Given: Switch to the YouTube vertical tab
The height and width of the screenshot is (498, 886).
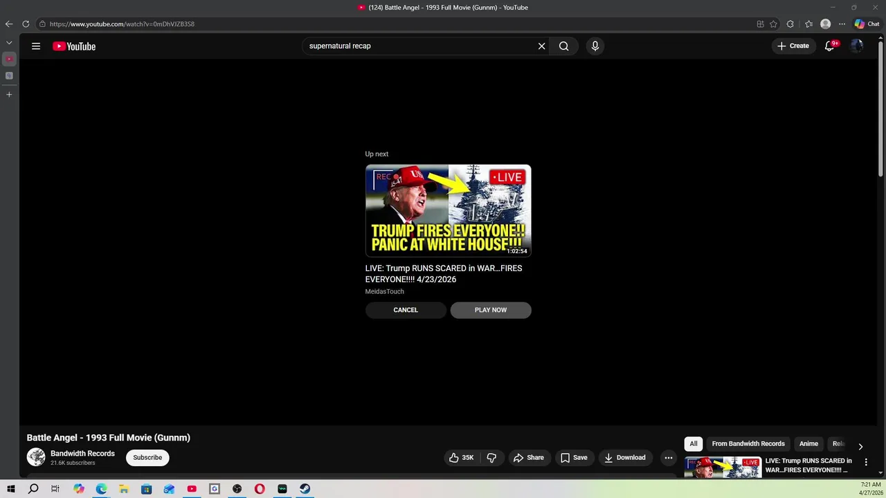Looking at the screenshot, I should tap(9, 59).
